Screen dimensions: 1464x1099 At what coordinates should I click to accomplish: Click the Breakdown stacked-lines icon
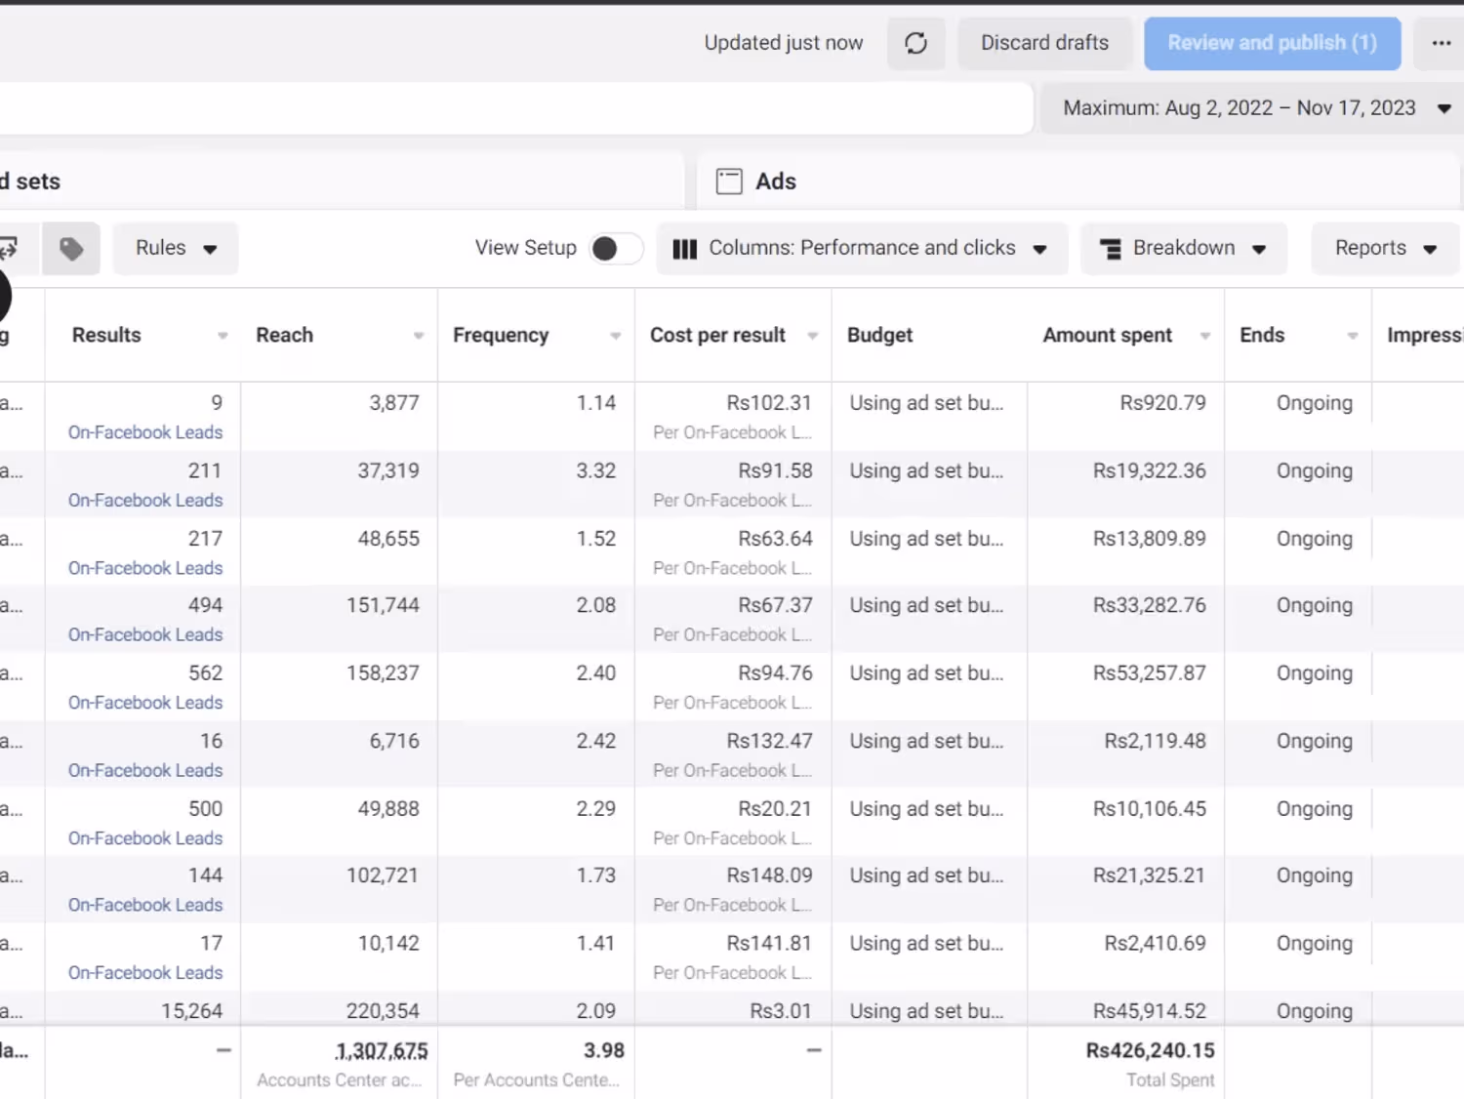(x=1111, y=249)
